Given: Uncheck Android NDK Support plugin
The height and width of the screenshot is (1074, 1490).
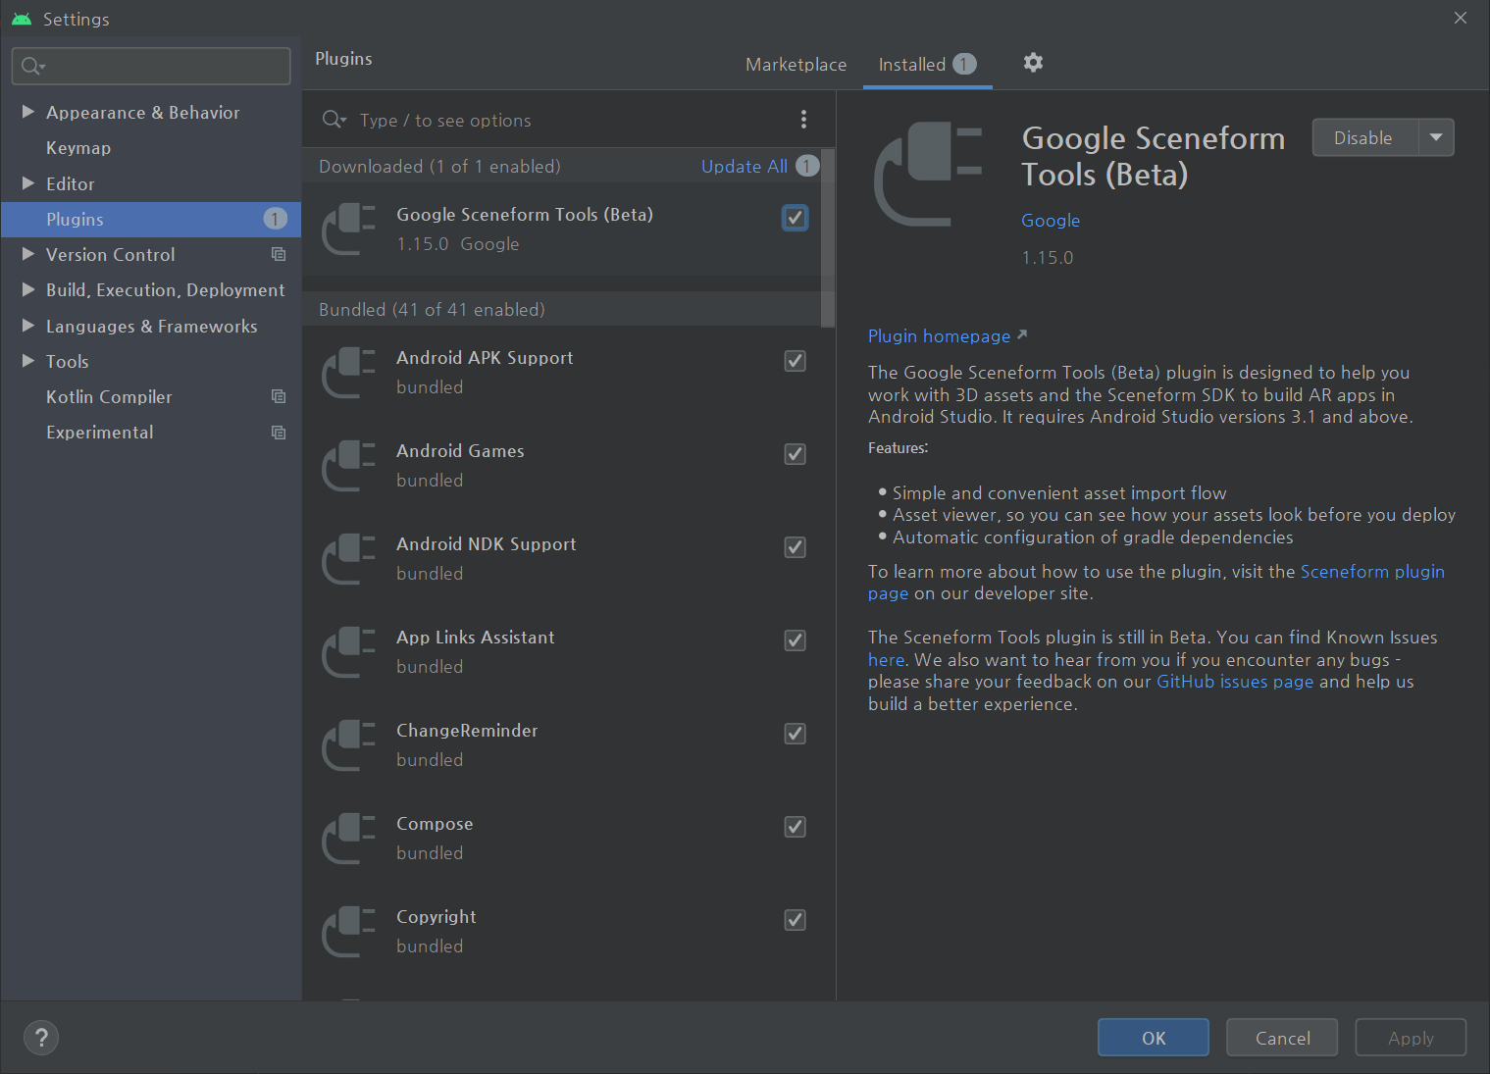Looking at the screenshot, I should pos(796,547).
